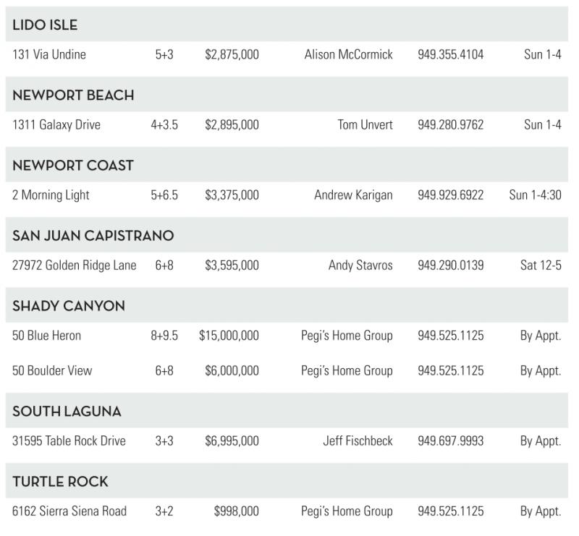Click agent name Tom Unvert
Viewport: 579px width, 536px height.
pos(365,124)
